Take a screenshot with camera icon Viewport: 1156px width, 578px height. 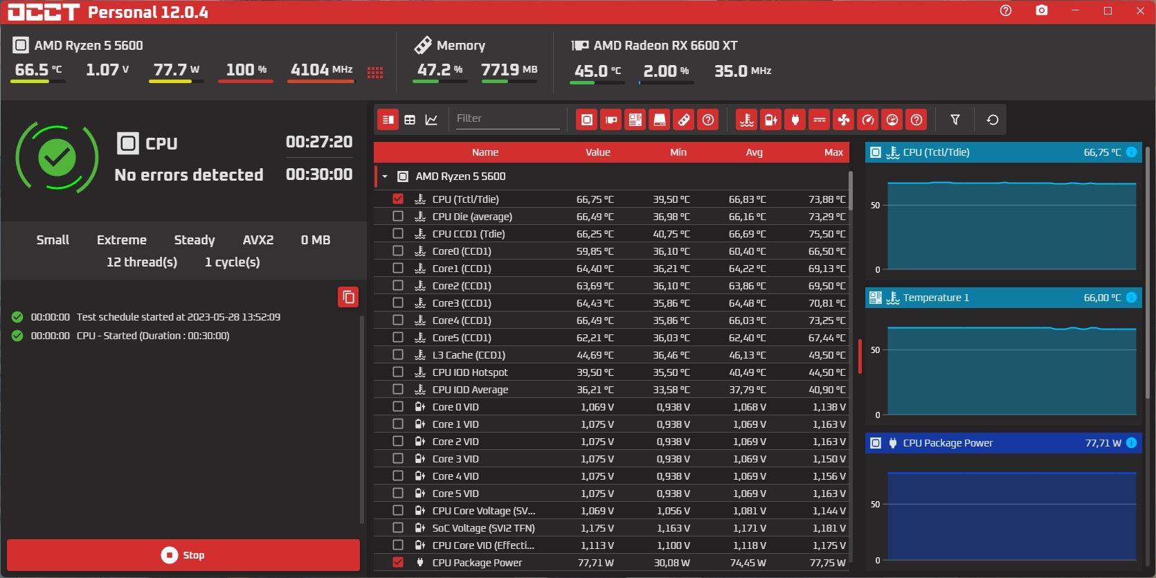click(1042, 10)
